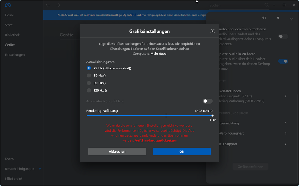
Task: Expand the Verbindungstest row chevron
Action: coord(286,133)
